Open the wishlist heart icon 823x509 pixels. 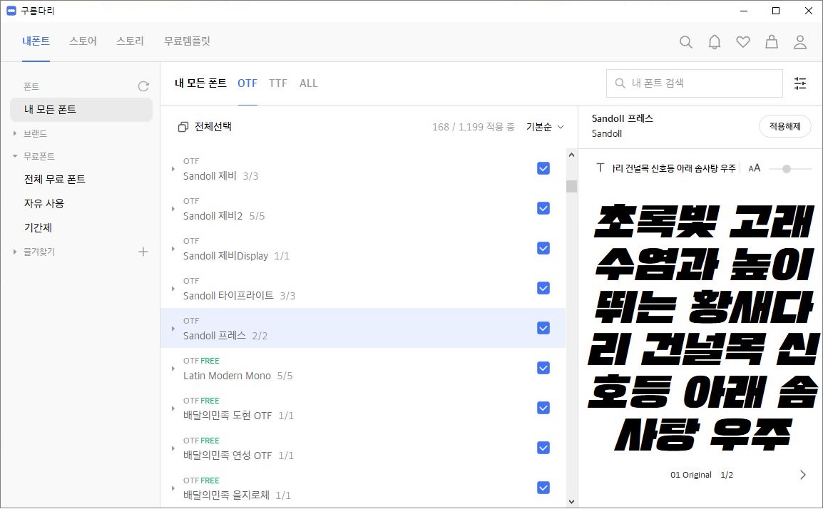[x=742, y=42]
